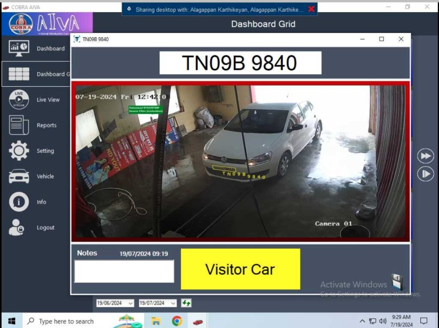Stop desktop sharing with the red X

click(311, 9)
